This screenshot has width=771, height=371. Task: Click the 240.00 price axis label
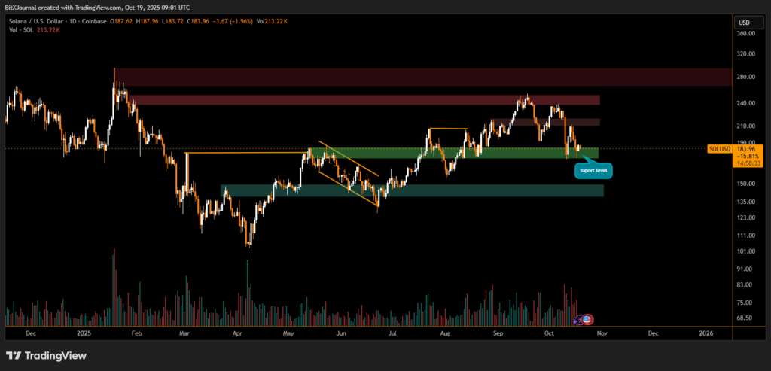pyautogui.click(x=746, y=103)
